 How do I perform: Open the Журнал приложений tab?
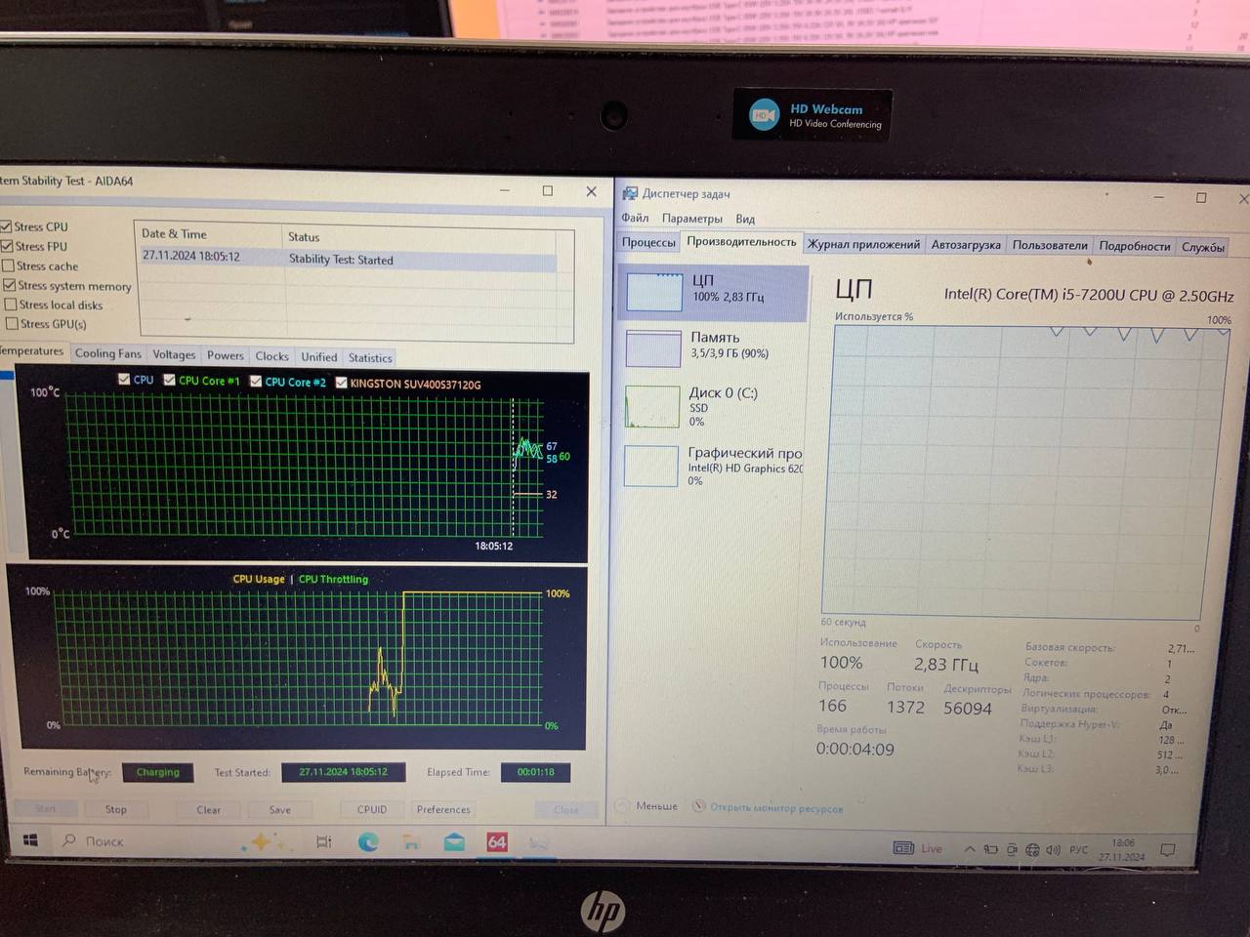863,244
